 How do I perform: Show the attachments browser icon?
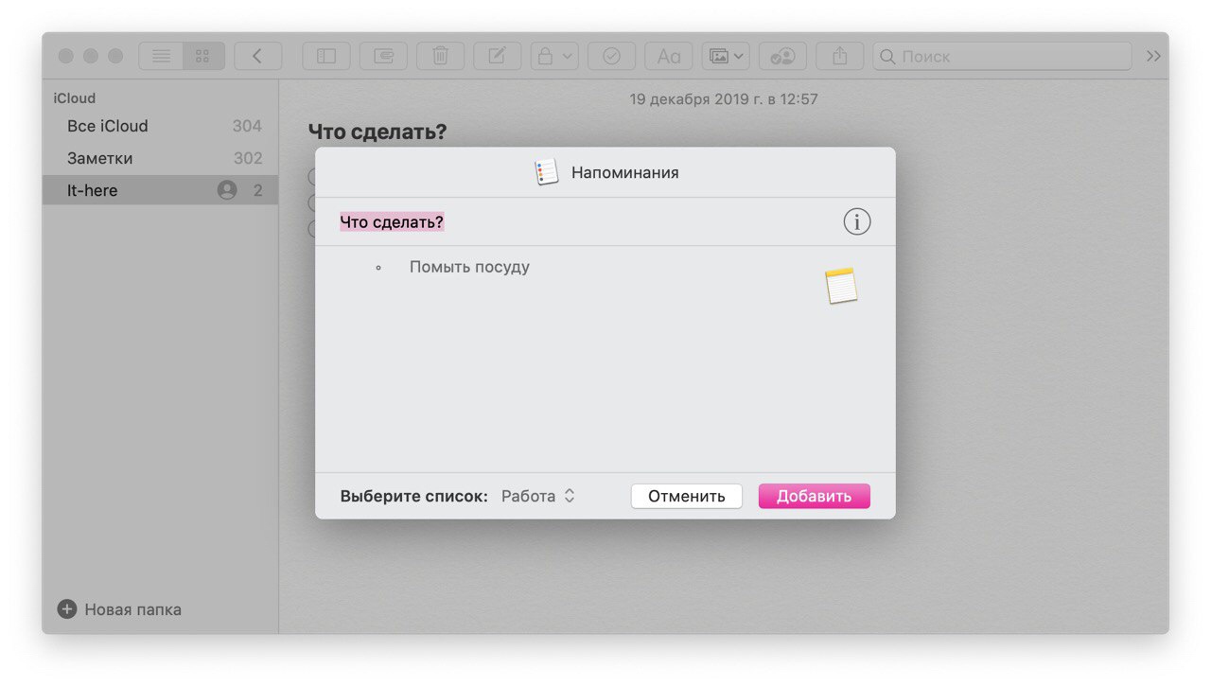point(383,57)
